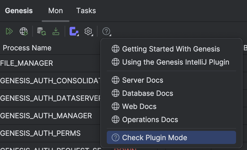Open Web Docs menu entry
247x150 pixels.
[x=171, y=106]
